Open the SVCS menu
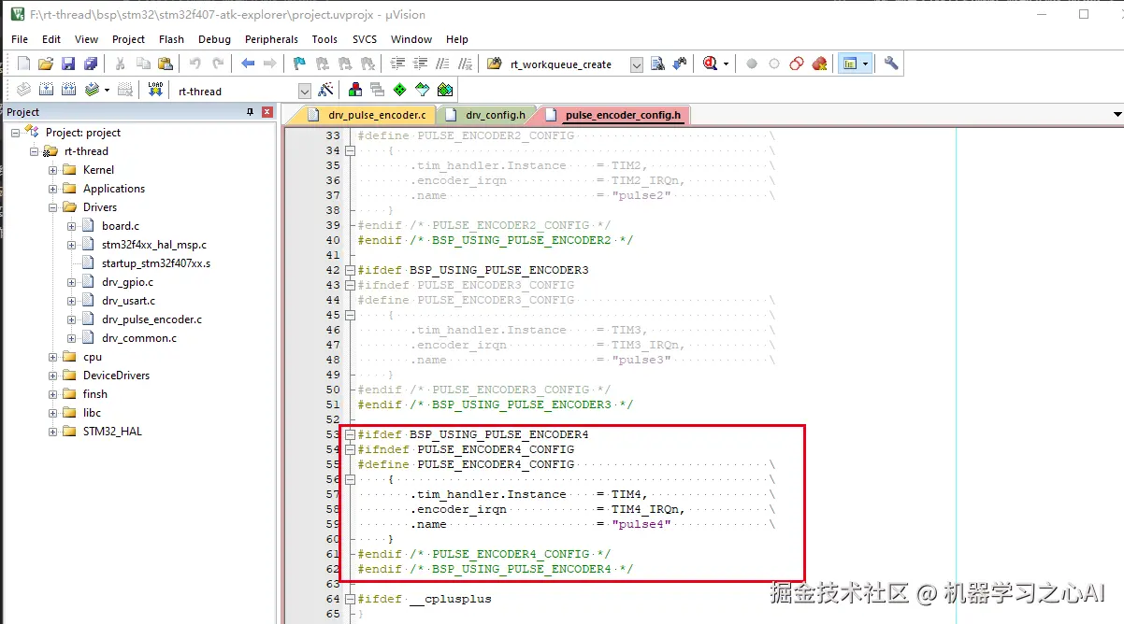1124x624 pixels. [x=365, y=39]
